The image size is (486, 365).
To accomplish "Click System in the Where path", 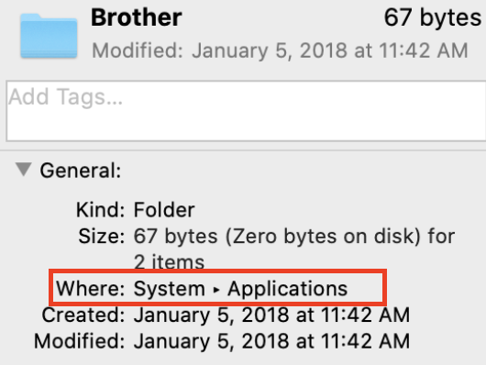I will [170, 289].
